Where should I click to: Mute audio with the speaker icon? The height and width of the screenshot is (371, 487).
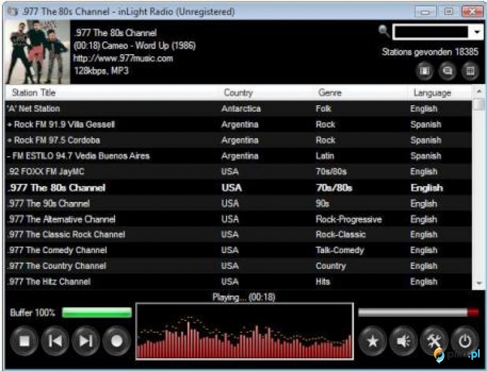(x=403, y=341)
